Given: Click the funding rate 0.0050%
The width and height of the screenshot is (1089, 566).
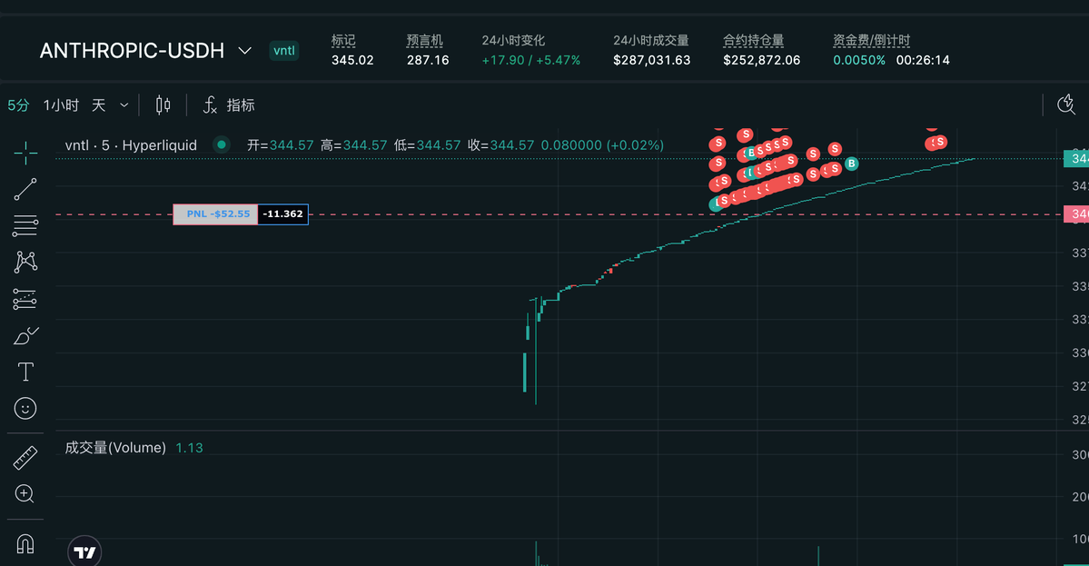Looking at the screenshot, I should (859, 61).
